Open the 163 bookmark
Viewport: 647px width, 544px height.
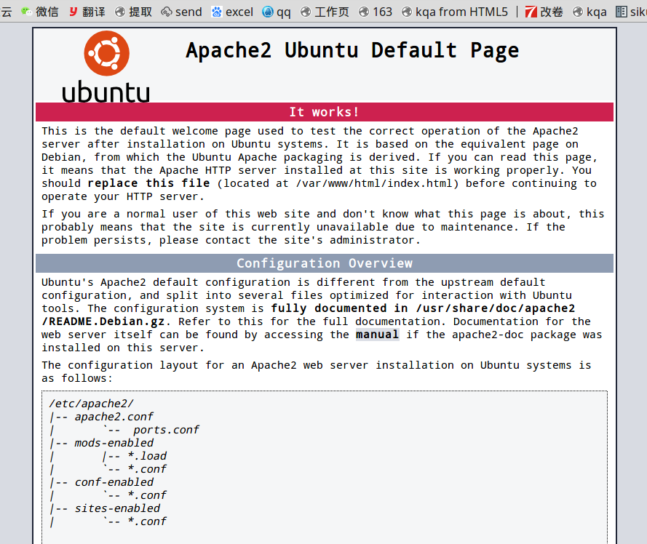point(375,12)
